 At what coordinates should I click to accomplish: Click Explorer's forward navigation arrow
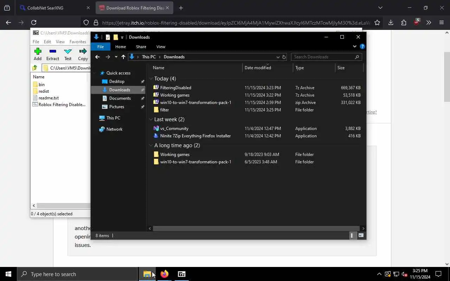[108, 57]
